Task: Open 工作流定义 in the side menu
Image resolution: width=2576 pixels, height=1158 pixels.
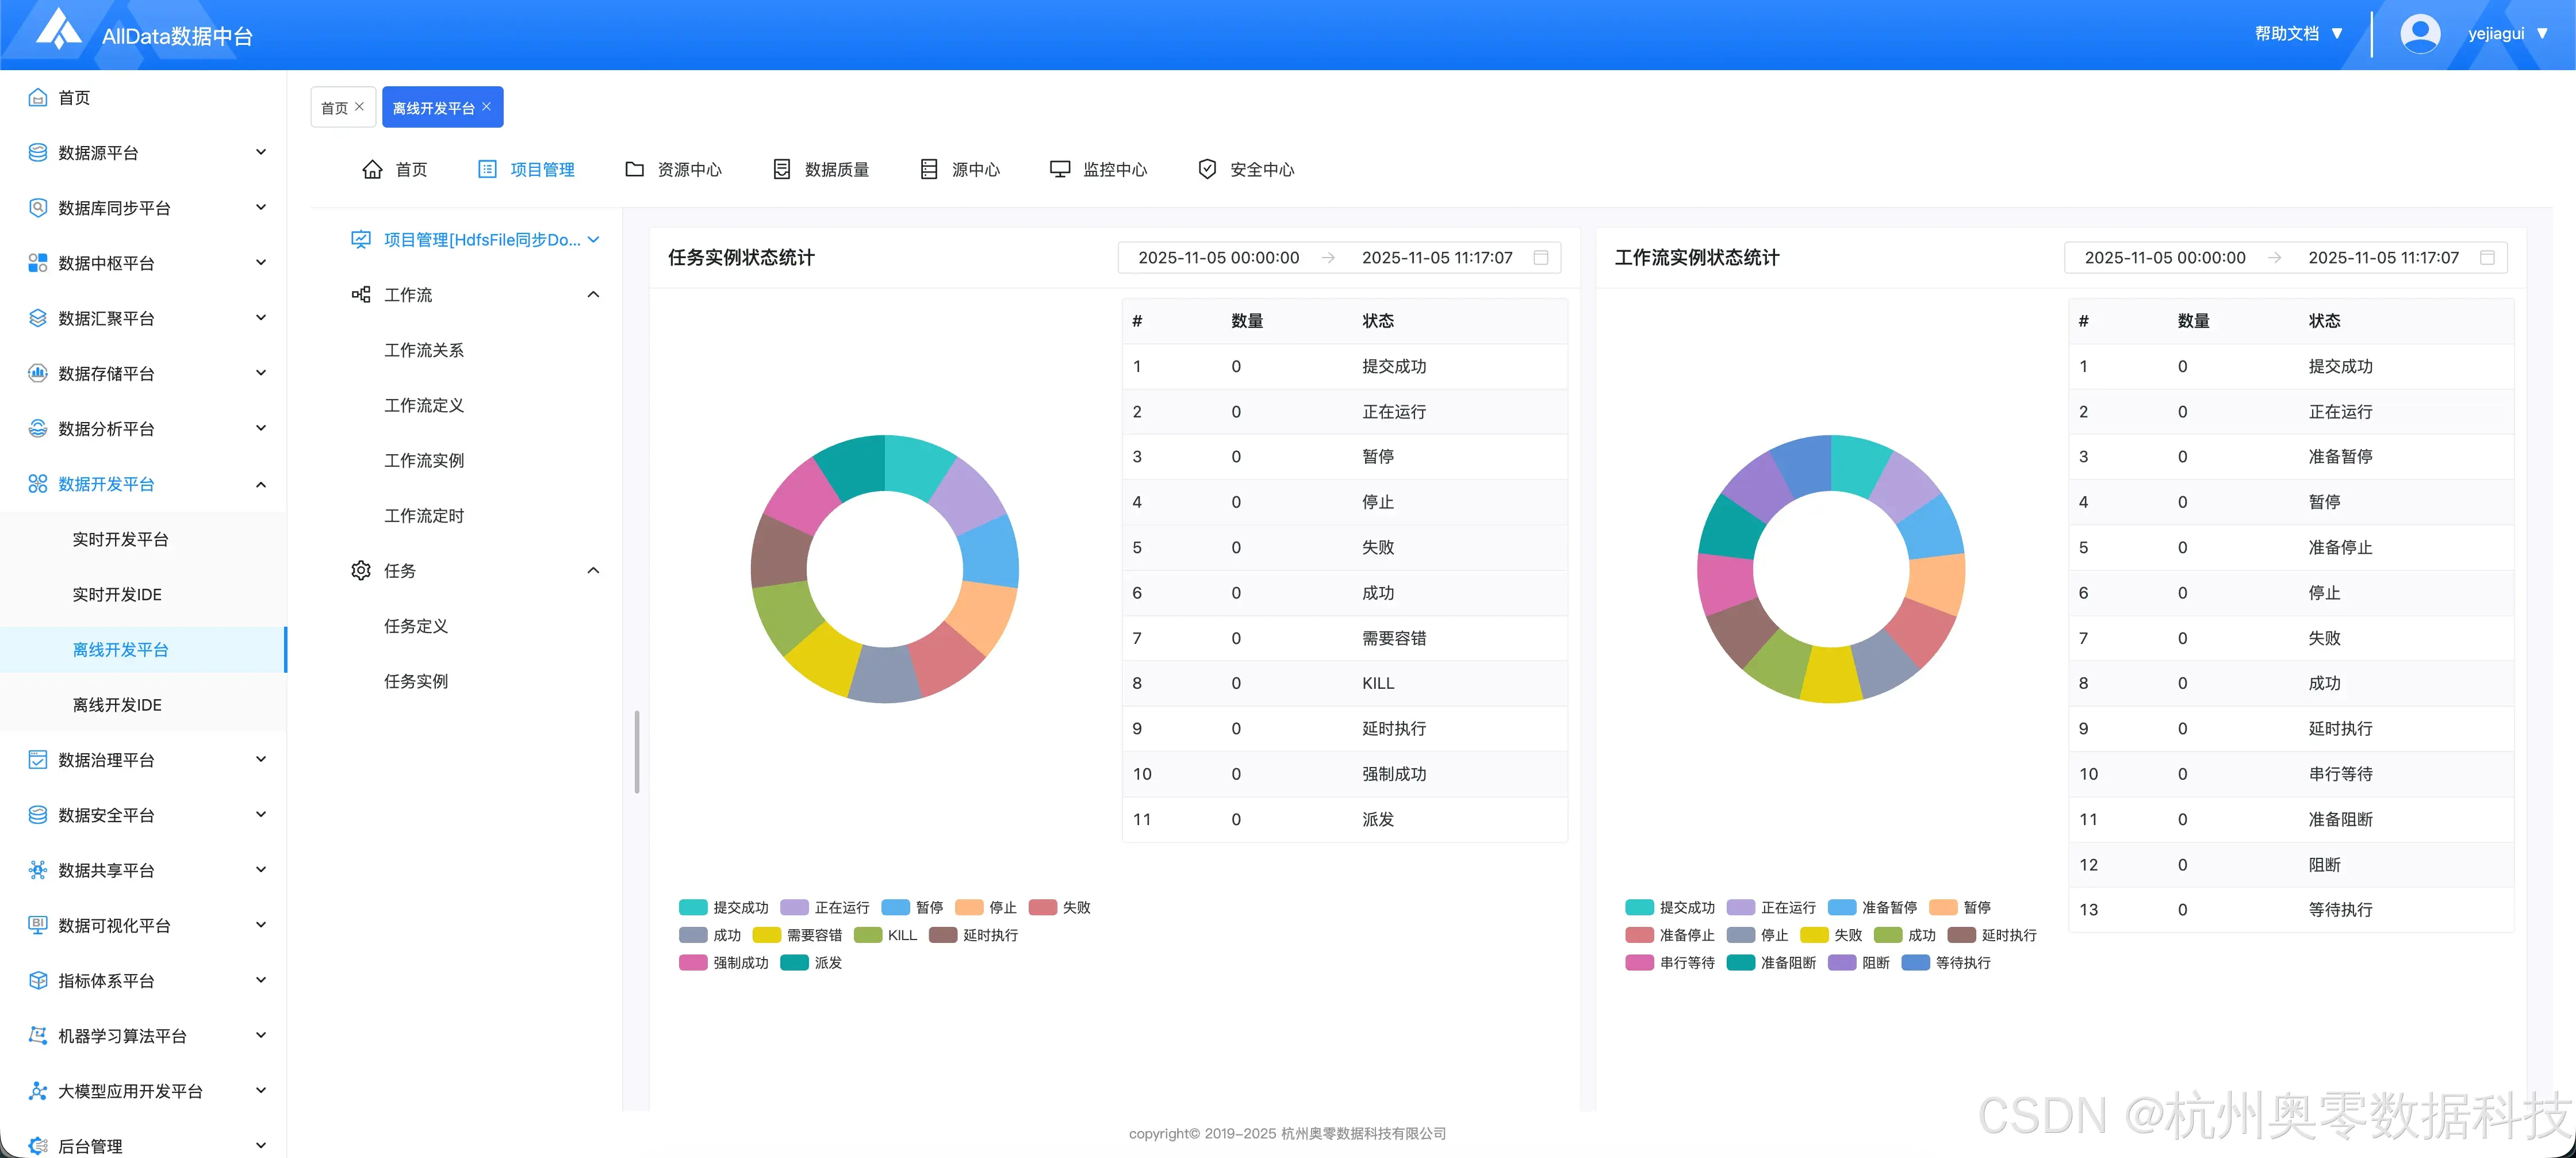Action: pyautogui.click(x=424, y=405)
